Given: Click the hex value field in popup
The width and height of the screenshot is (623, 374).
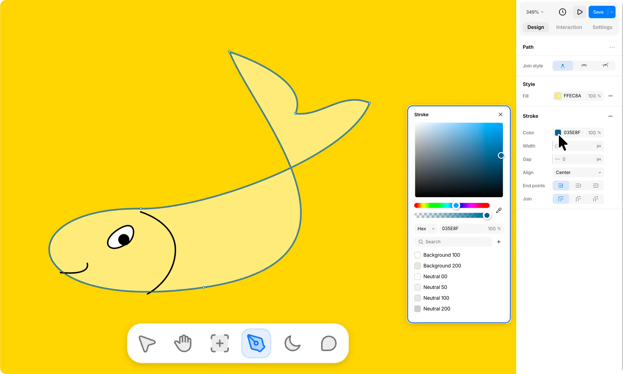Looking at the screenshot, I should [x=462, y=228].
